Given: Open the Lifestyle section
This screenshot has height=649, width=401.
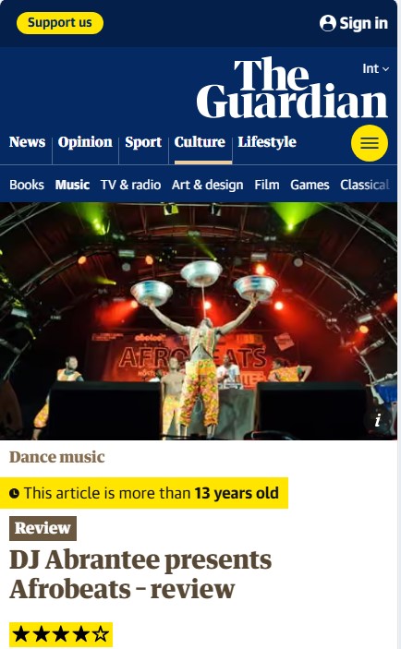Looking at the screenshot, I should pos(267,142).
